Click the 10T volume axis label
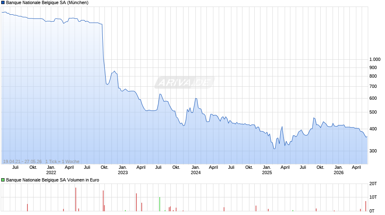Screen dimensions: 385x215 373,197
